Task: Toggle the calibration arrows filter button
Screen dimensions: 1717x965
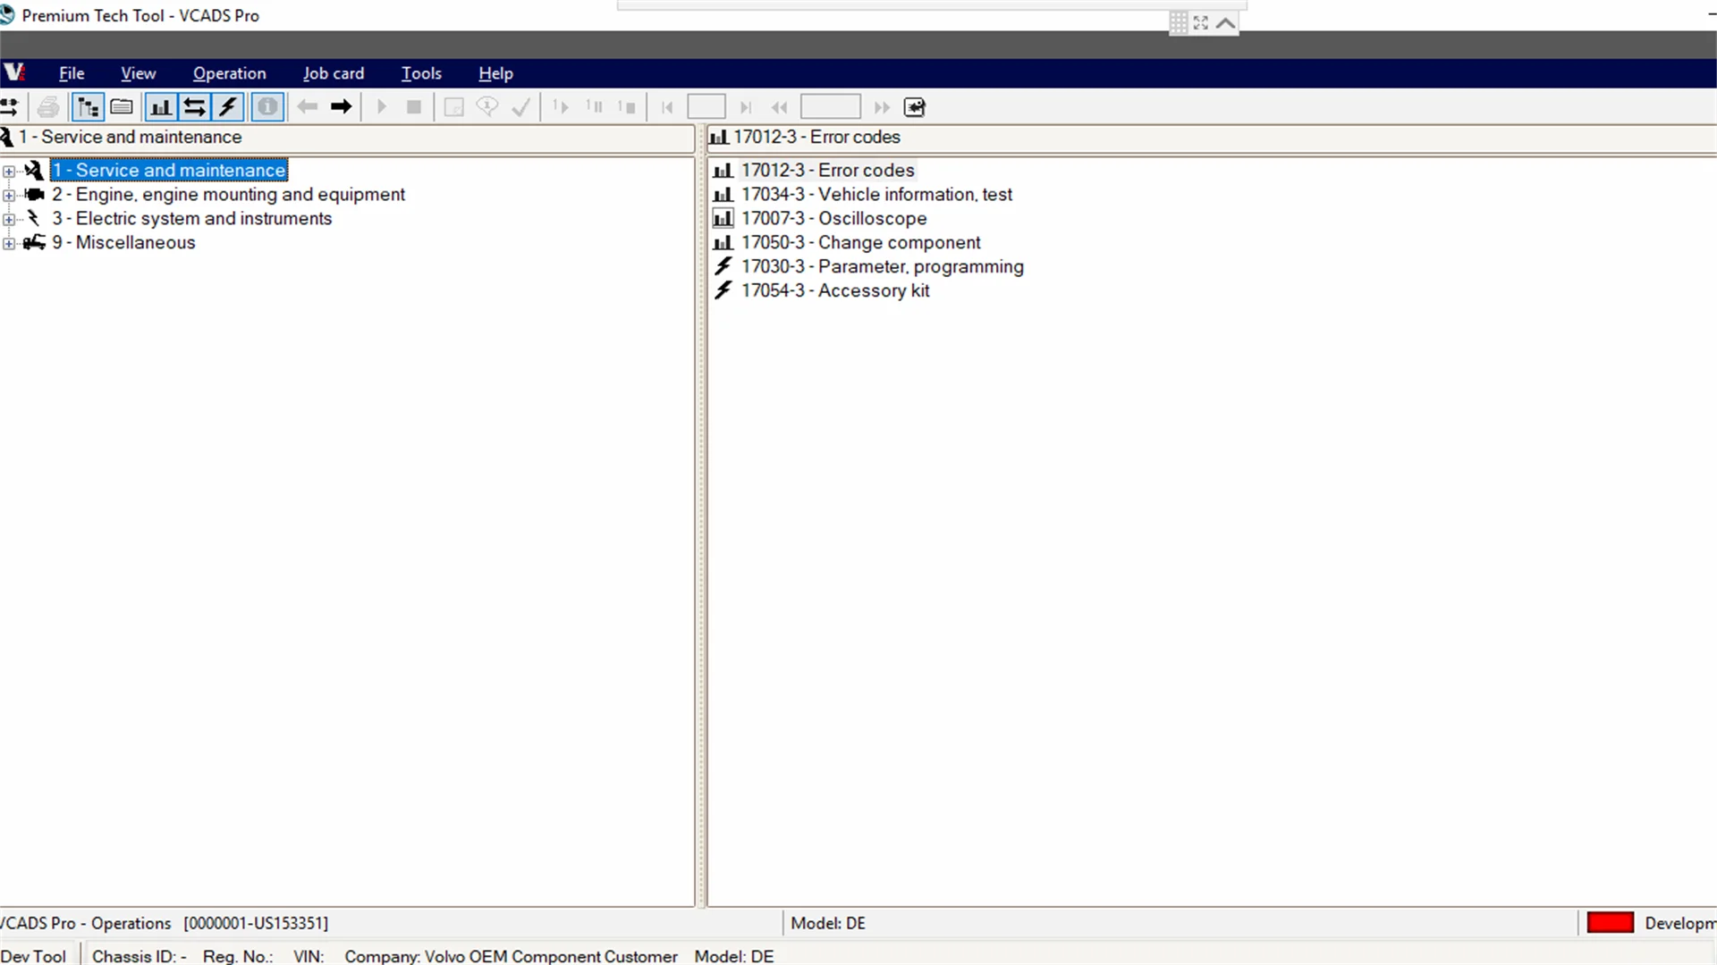Action: coord(194,107)
